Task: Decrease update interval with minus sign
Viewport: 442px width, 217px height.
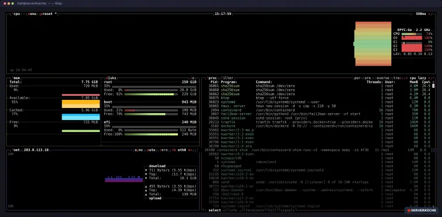Action: [x=413, y=14]
